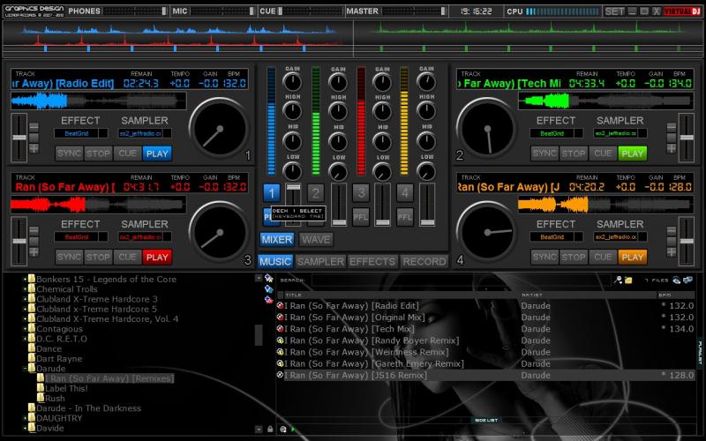Viewport: 706px width, 441px height.
Task: Click the plus pitch button on deck 3
Action: [34, 252]
